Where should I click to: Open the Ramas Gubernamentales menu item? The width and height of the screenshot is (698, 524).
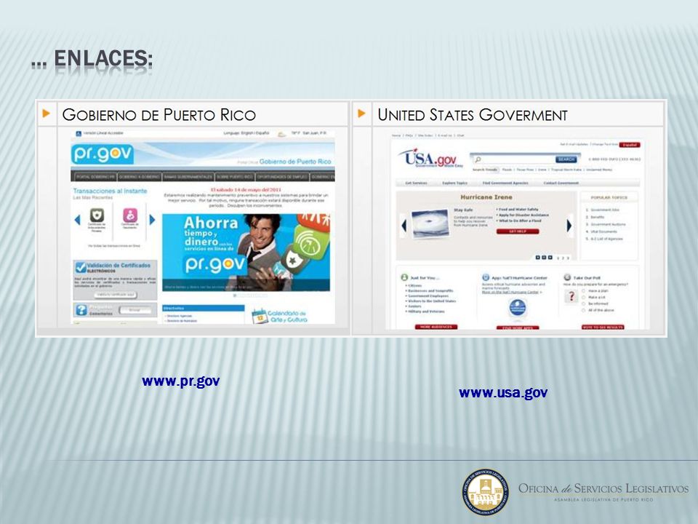point(188,177)
